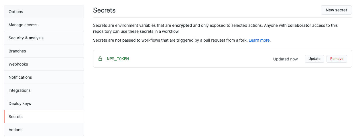Select Deploy keys in the sidebar
The image size is (356, 140).
coord(44,104)
